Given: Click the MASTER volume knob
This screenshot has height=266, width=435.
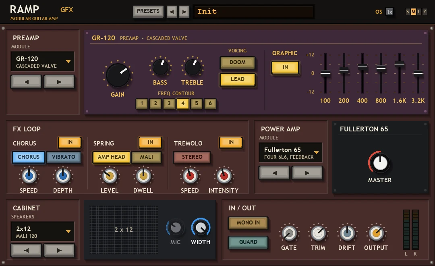Looking at the screenshot, I should pos(380,163).
